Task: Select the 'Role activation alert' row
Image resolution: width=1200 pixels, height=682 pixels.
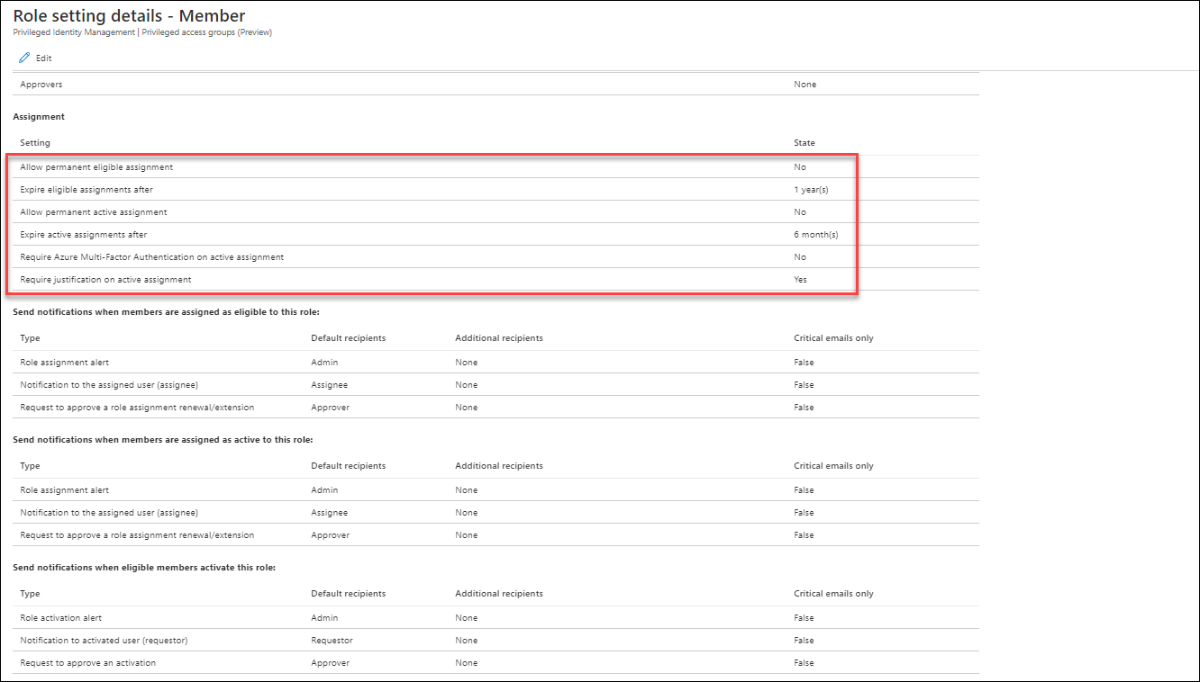Action: coord(495,618)
